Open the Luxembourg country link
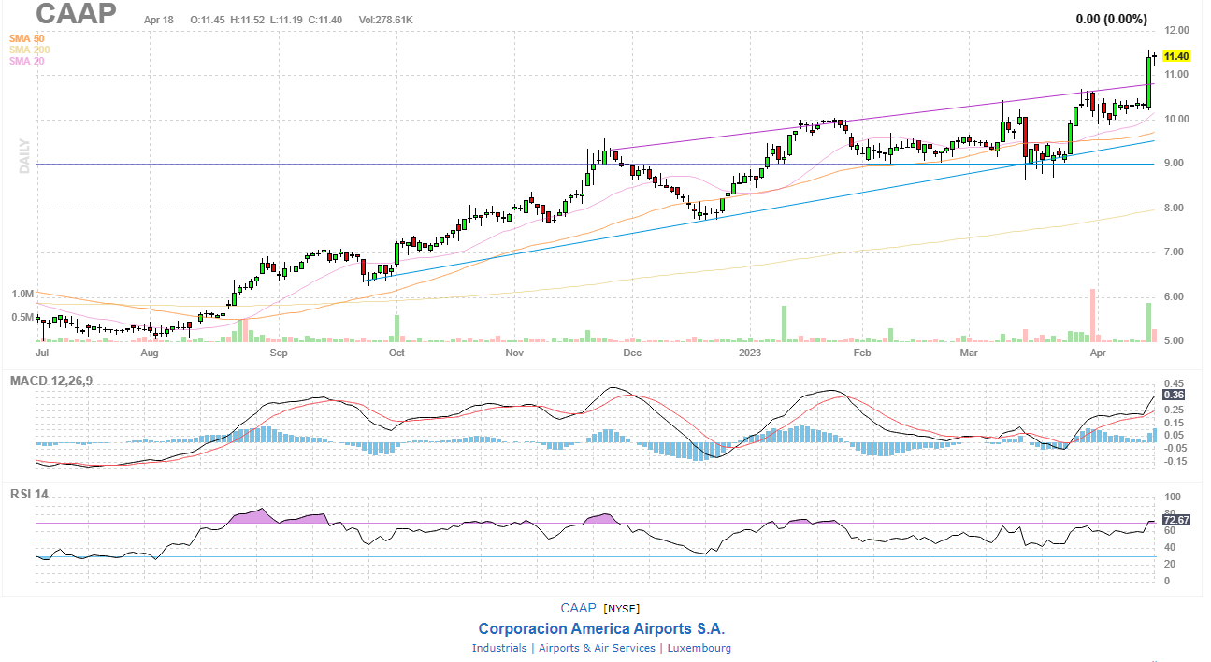This screenshot has height=662, width=1211. 699,648
